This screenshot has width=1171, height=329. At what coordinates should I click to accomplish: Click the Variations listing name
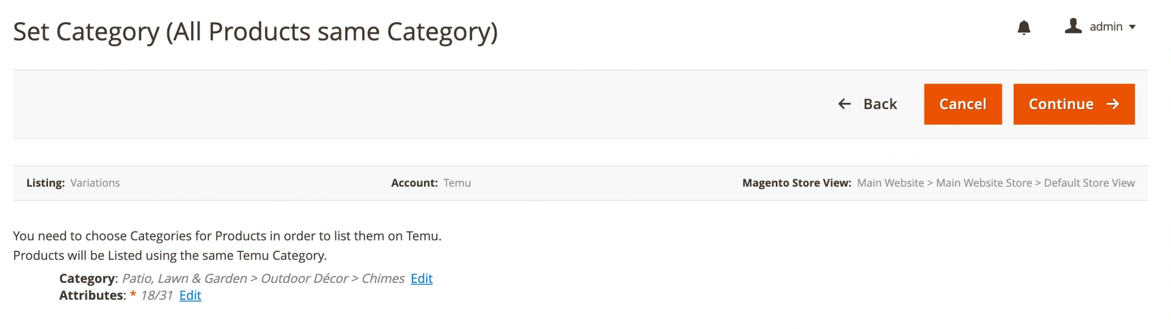click(x=95, y=183)
